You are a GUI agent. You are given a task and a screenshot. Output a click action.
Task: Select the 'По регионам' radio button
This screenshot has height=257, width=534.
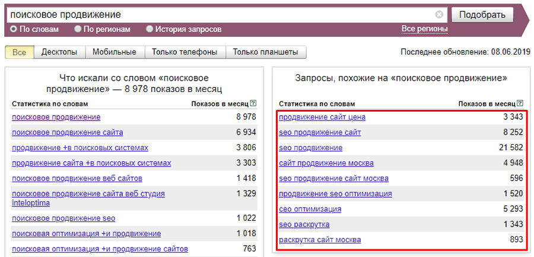coord(78,29)
